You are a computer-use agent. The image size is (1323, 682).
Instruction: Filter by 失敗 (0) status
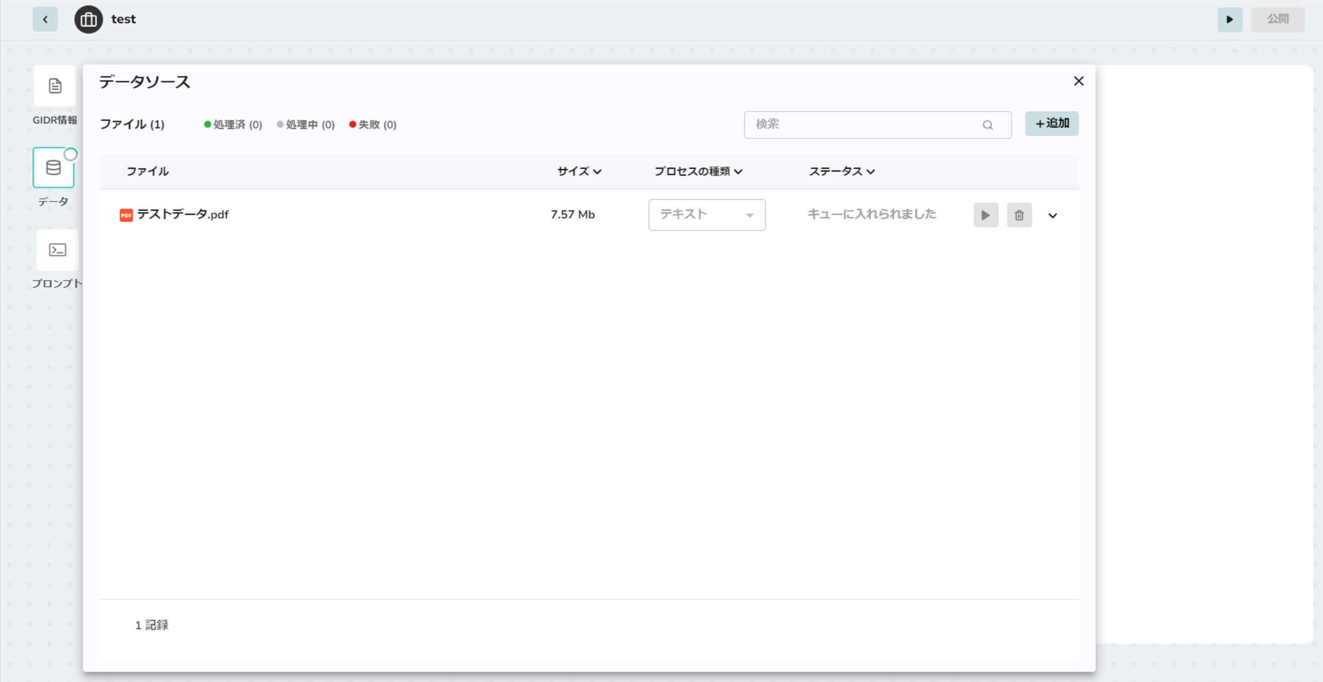pyautogui.click(x=373, y=125)
